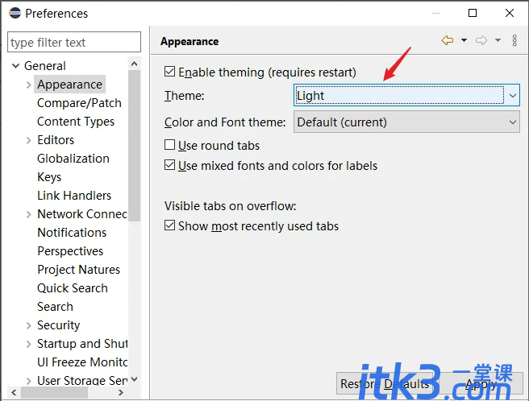Click the Eclipse logo in the title bar
Image resolution: width=529 pixels, height=401 pixels.
(x=15, y=13)
